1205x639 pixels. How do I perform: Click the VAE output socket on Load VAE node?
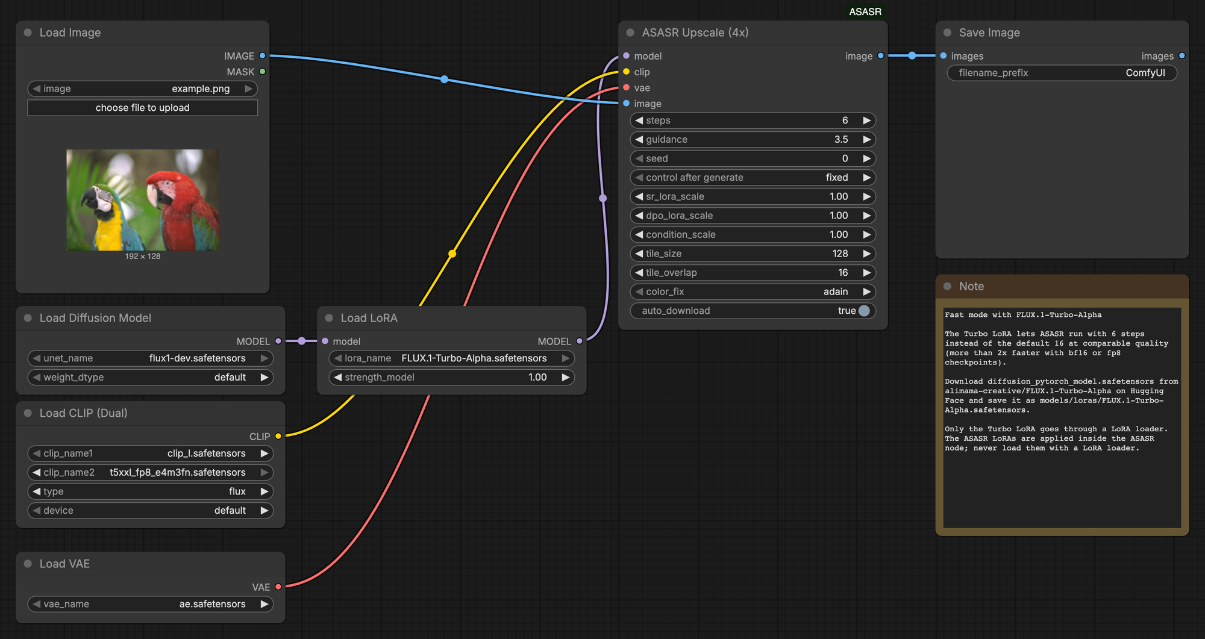[x=278, y=587]
